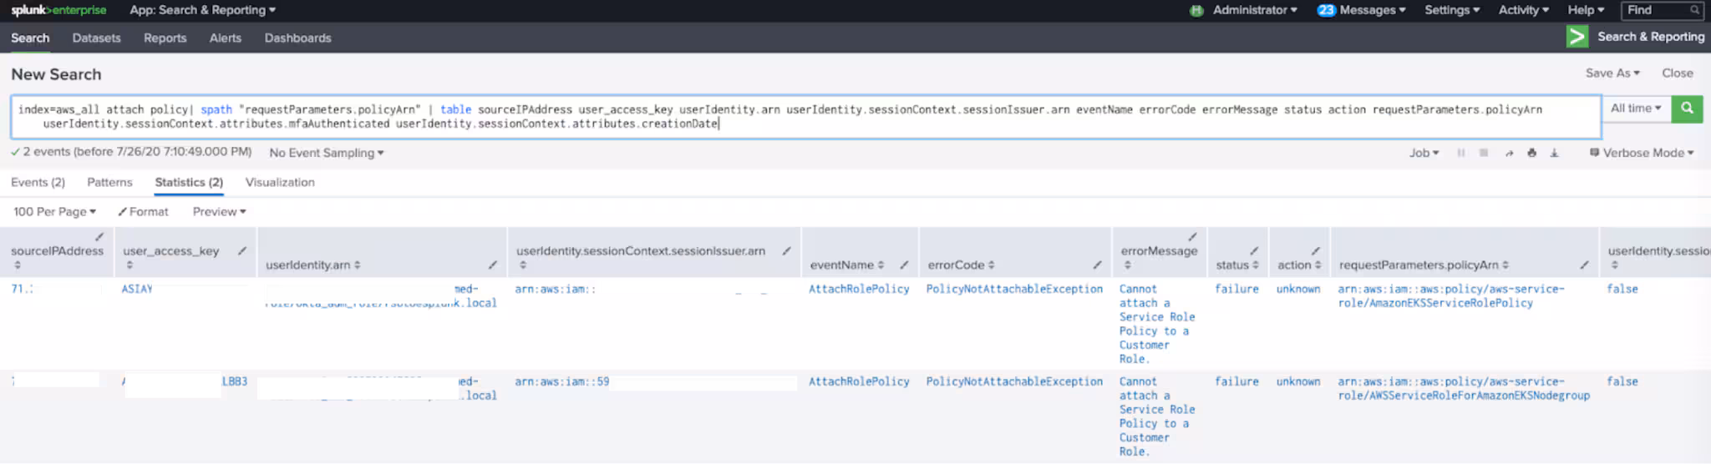Click pencil icon on eventName column
The height and width of the screenshot is (464, 1711).
(x=904, y=265)
